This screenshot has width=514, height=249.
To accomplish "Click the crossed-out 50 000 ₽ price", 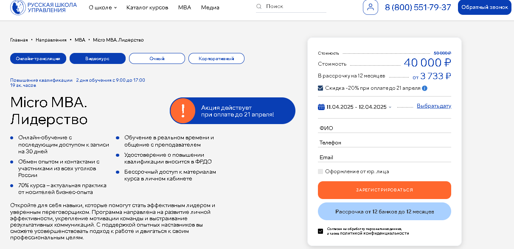I will point(442,53).
